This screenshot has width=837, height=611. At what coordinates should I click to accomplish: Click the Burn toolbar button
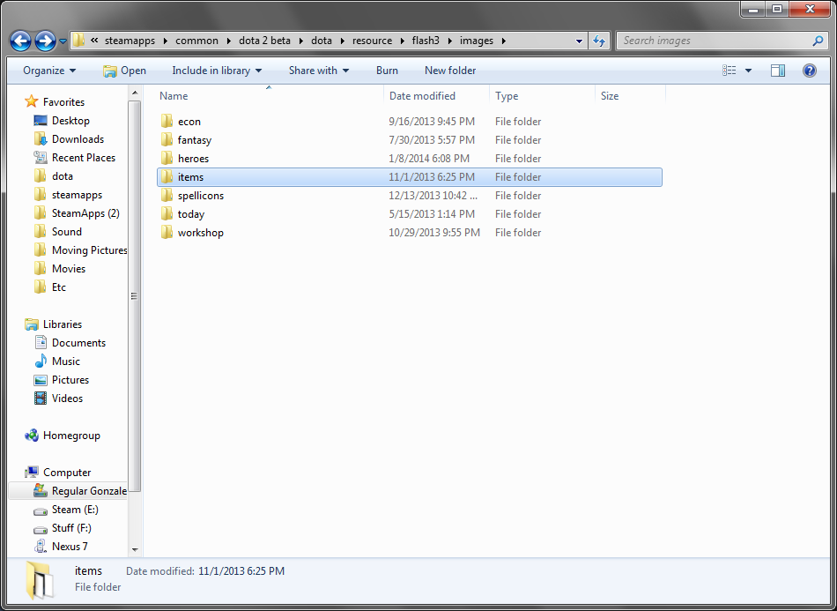pyautogui.click(x=387, y=71)
